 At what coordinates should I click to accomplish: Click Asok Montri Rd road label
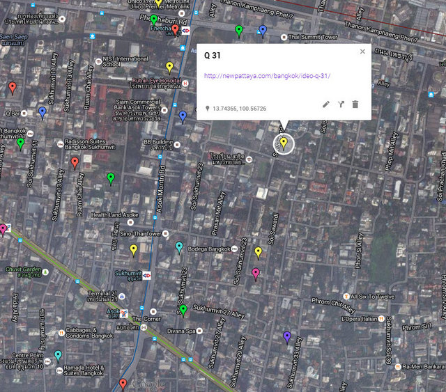(x=161, y=189)
